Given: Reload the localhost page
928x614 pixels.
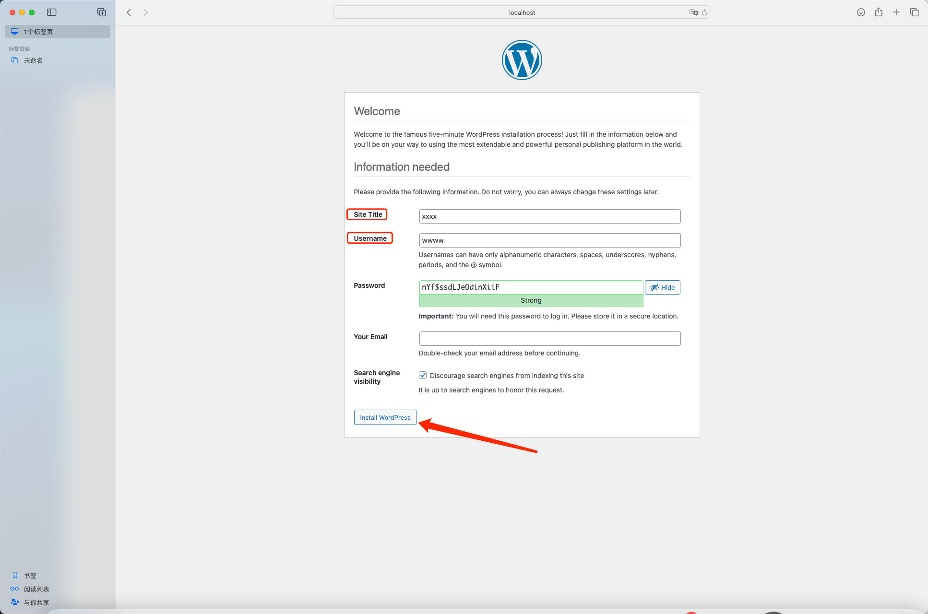Looking at the screenshot, I should click(x=704, y=12).
